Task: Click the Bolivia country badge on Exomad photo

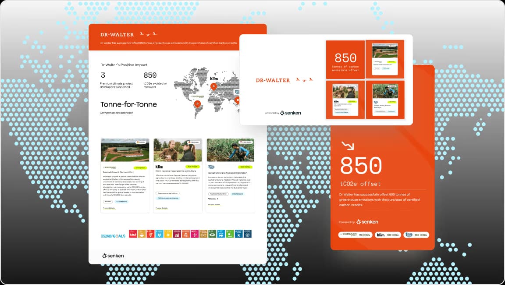Action: point(141,142)
